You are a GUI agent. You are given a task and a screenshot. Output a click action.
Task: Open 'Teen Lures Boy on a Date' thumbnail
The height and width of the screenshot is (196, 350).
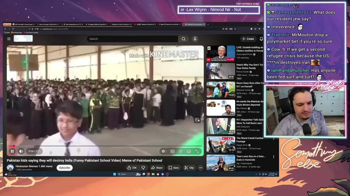coord(221,163)
